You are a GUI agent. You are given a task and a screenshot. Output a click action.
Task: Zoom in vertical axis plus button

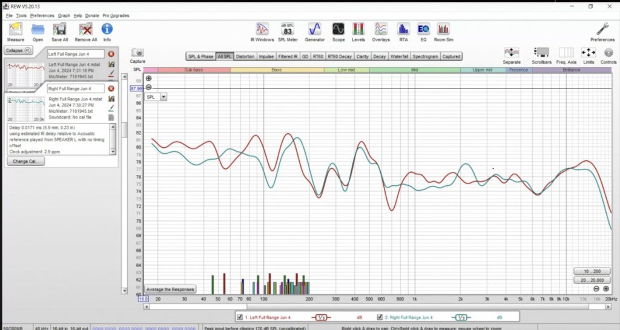tap(149, 78)
